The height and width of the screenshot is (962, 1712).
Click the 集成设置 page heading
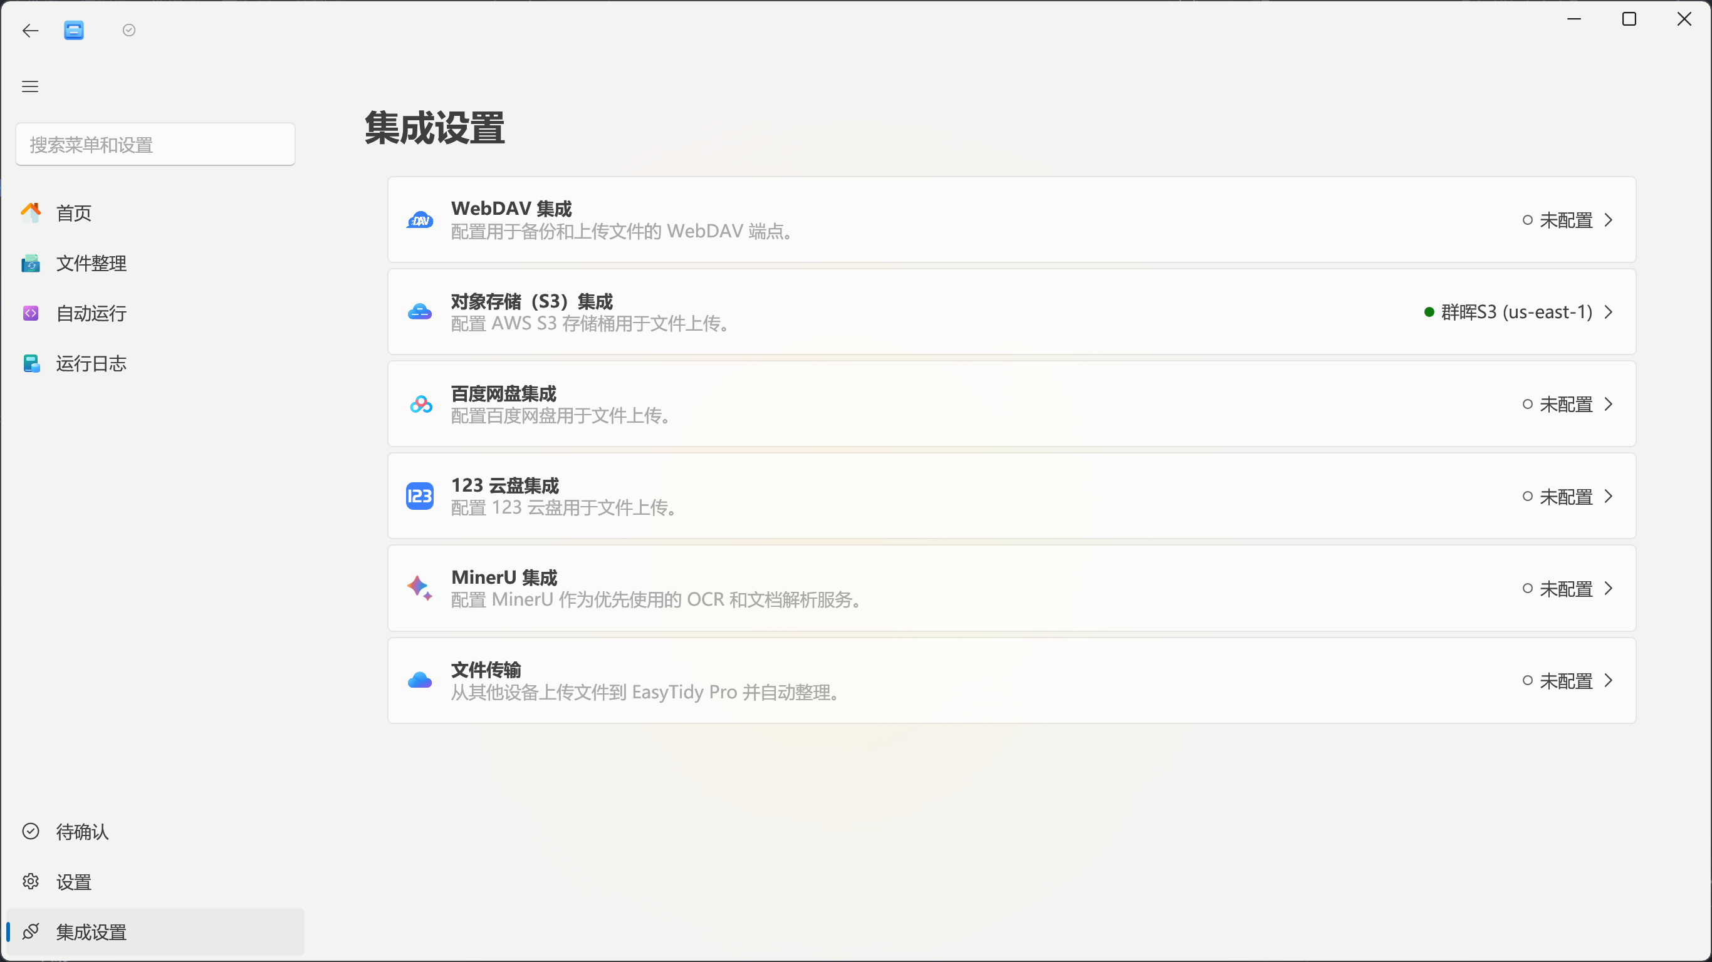click(x=435, y=128)
